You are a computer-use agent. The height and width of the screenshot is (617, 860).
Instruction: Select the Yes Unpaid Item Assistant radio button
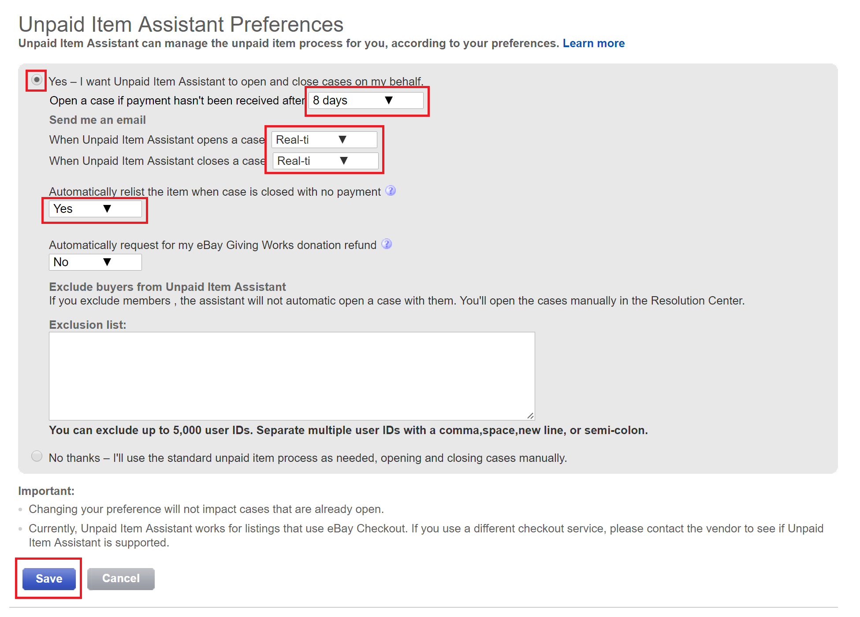37,80
